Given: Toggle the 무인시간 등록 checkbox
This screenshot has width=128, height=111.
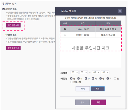Looking at the screenshot, I should pyautogui.click(x=4, y=9).
